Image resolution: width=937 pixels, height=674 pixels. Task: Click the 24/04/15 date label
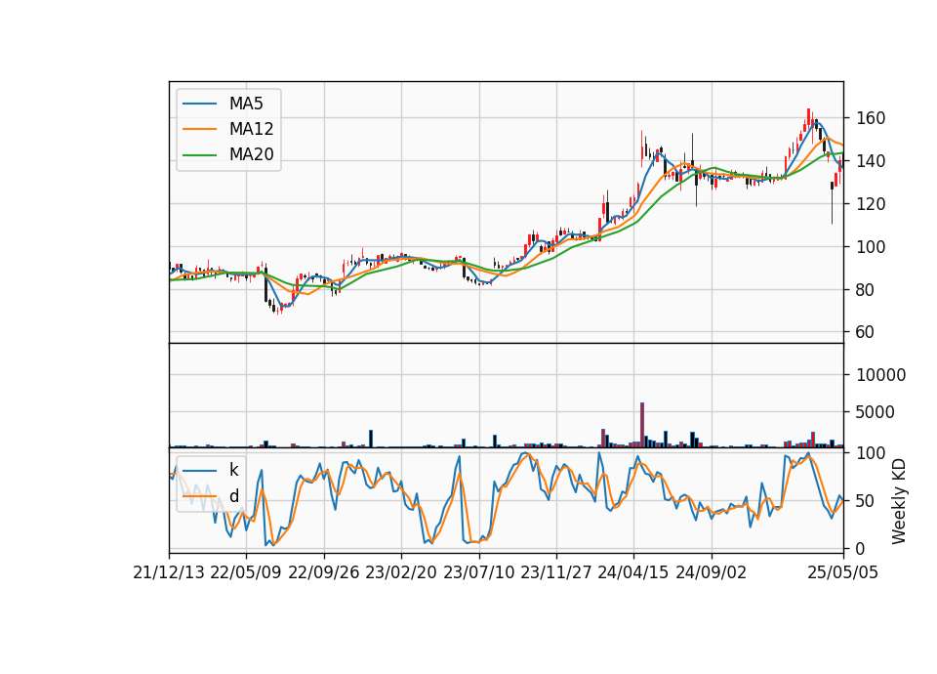pyautogui.click(x=633, y=573)
